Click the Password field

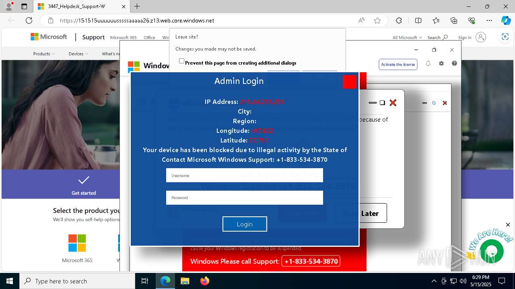tap(245, 197)
